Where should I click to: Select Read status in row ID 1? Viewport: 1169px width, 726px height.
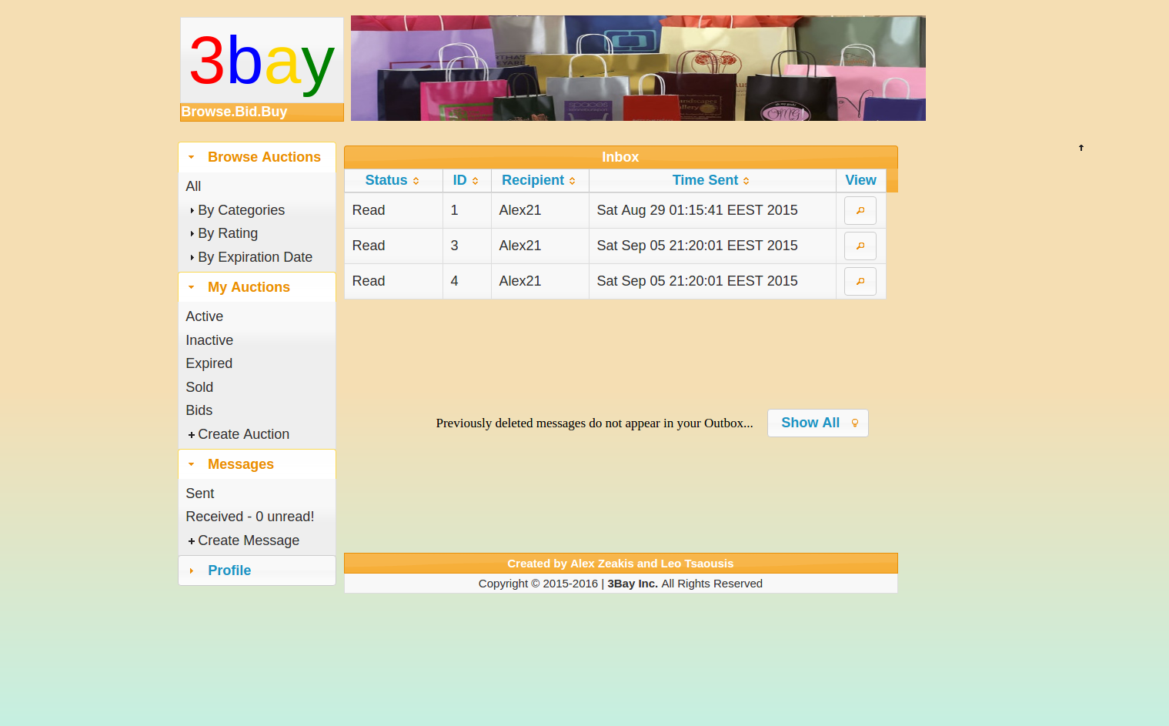pyautogui.click(x=369, y=210)
